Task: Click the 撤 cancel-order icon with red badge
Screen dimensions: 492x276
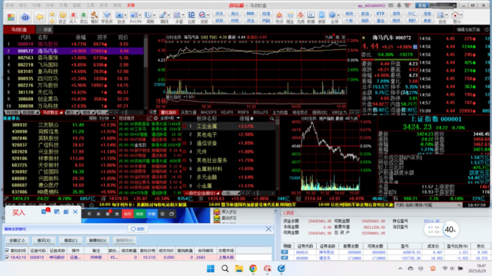Action: (108, 214)
